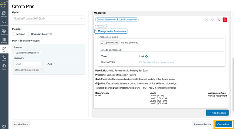Open Setup wrench icon
This screenshot has width=235, height=129.
[x=4, y=58]
